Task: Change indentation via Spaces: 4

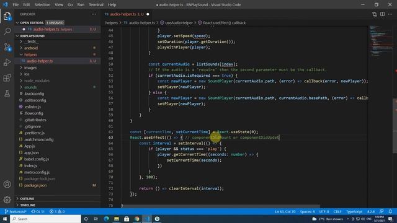Action: point(308,212)
